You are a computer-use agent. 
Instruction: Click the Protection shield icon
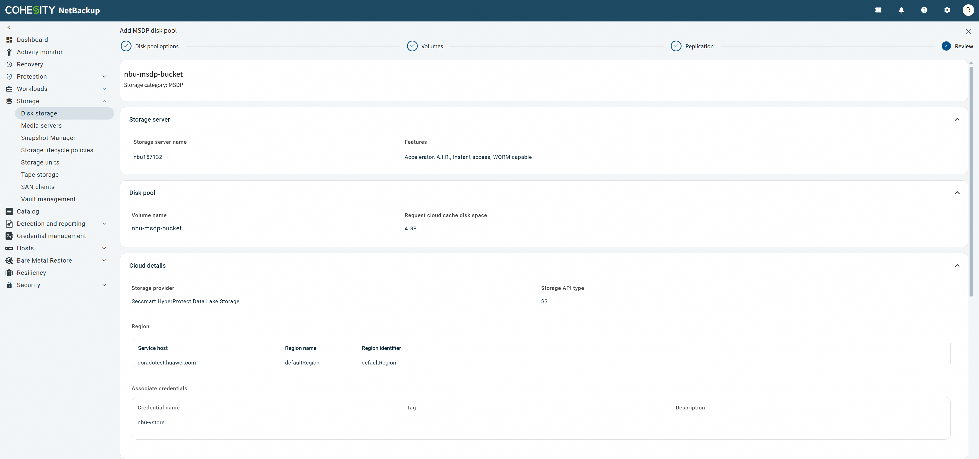pos(9,76)
